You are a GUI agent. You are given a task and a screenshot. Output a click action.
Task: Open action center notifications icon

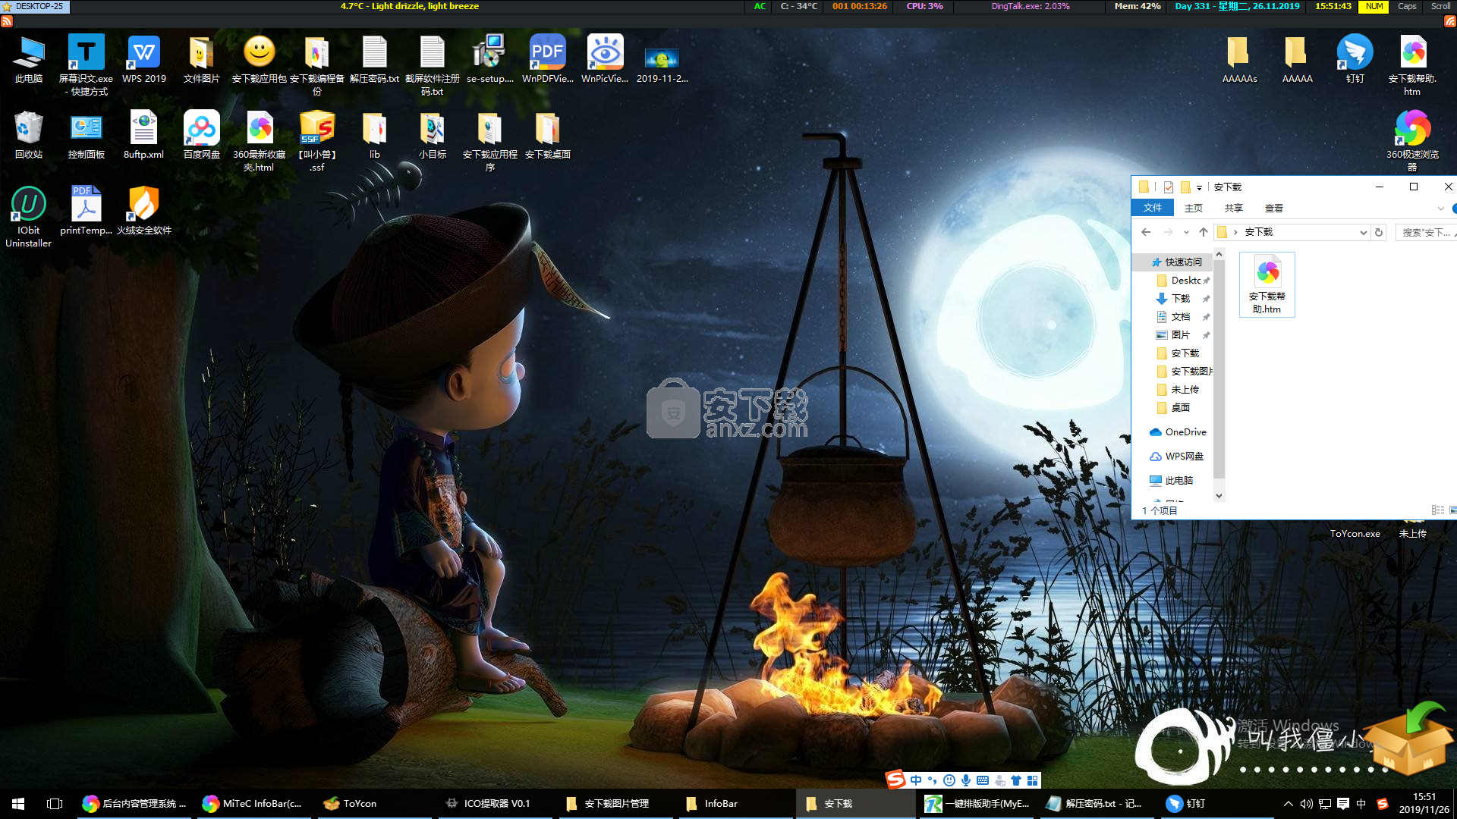(1342, 804)
